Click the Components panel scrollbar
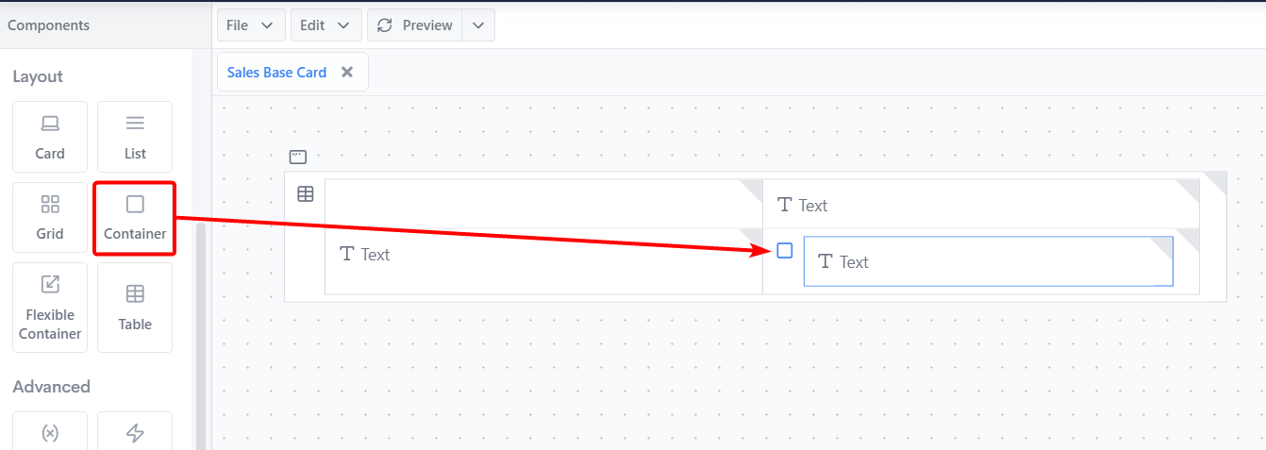This screenshot has height=450, width=1266. click(x=200, y=330)
